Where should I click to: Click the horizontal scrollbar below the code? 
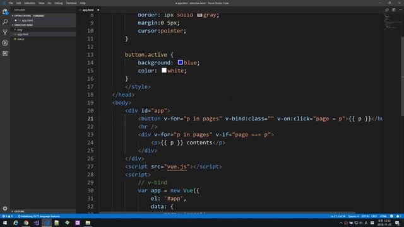(227, 213)
